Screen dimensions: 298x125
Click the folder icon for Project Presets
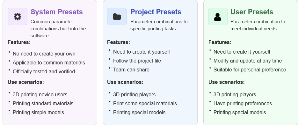[117, 17]
